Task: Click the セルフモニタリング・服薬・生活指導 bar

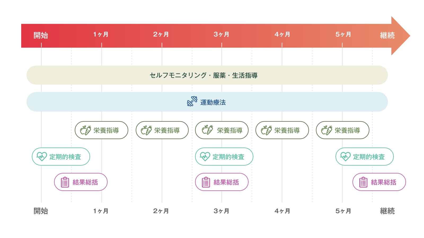Action: pos(204,75)
